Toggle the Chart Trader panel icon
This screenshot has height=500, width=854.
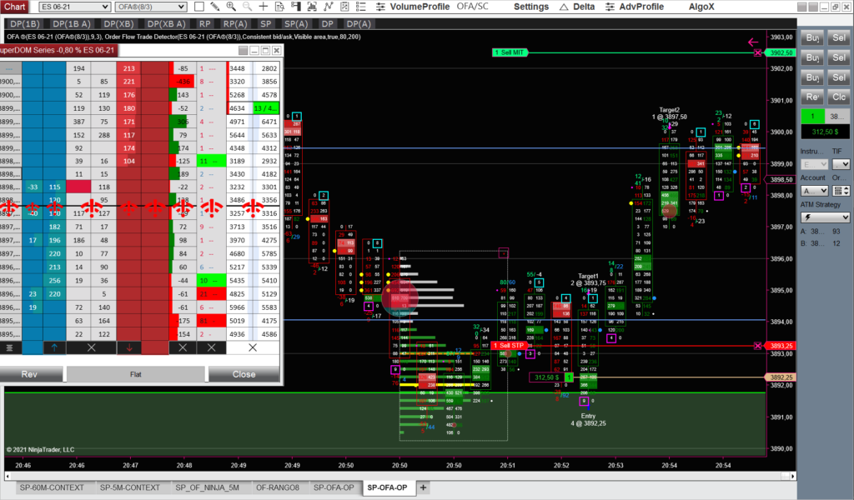(x=296, y=7)
